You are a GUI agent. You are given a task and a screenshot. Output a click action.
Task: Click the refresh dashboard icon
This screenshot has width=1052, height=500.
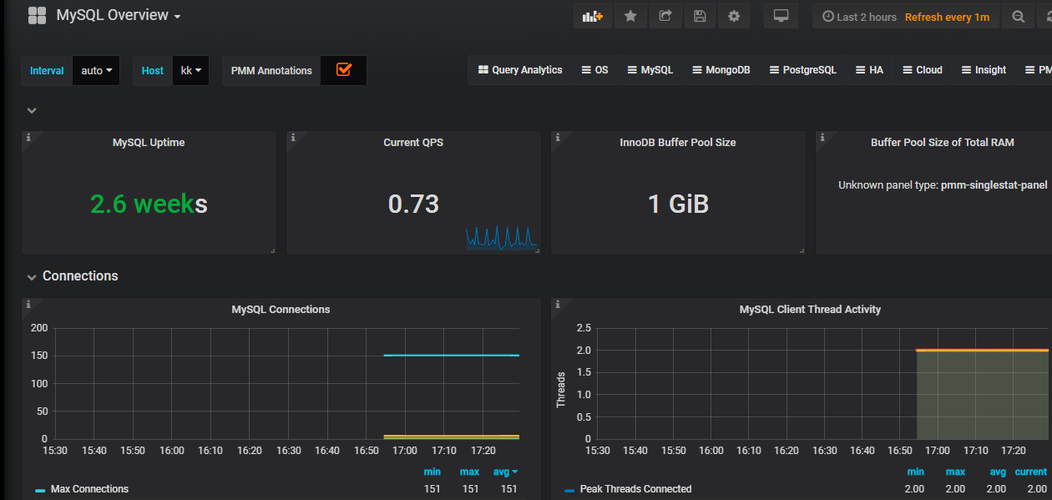pyautogui.click(x=1045, y=17)
